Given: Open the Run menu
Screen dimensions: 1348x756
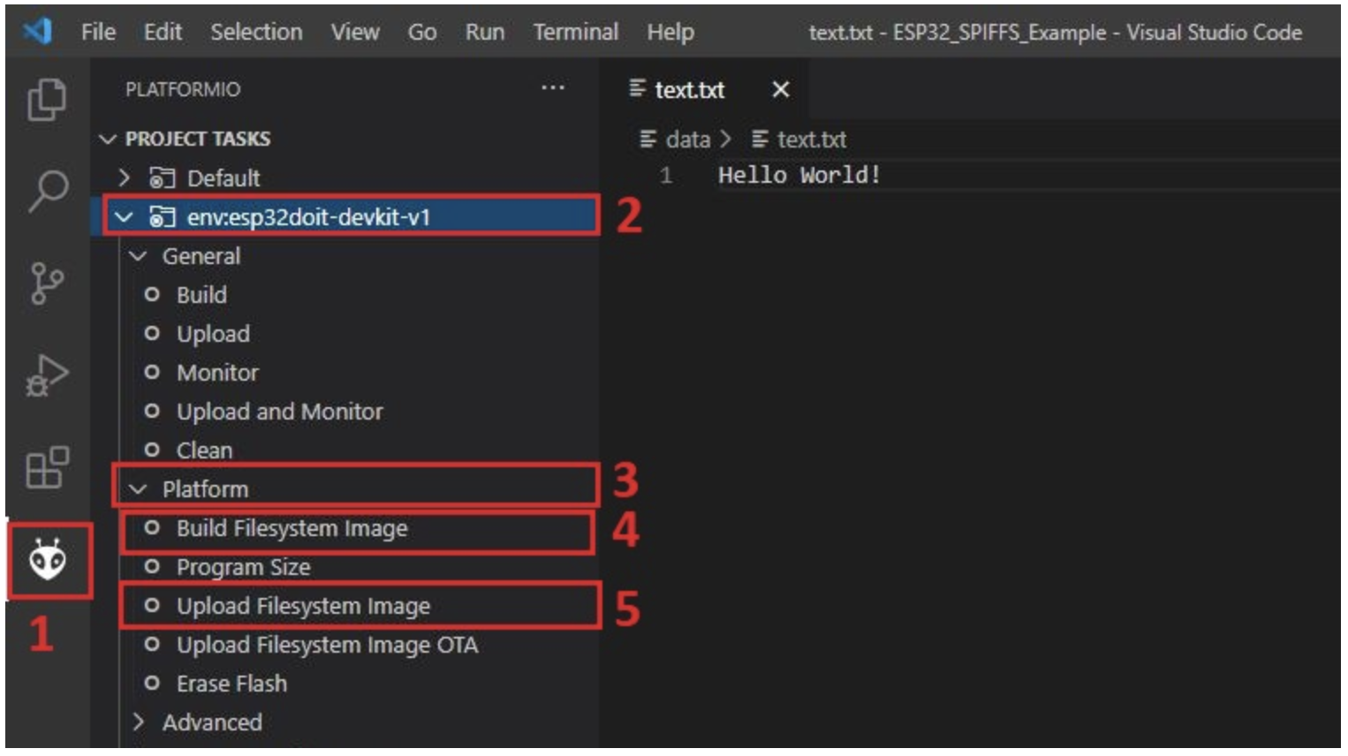Looking at the screenshot, I should pos(485,33).
